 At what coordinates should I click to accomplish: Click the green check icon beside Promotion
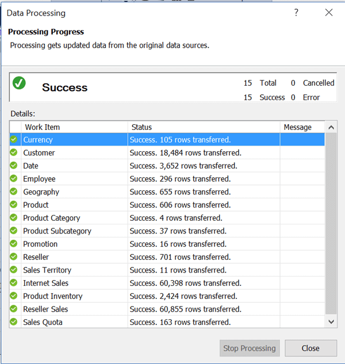tap(14, 243)
